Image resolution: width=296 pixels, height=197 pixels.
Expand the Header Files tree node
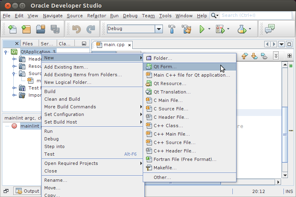(14, 59)
